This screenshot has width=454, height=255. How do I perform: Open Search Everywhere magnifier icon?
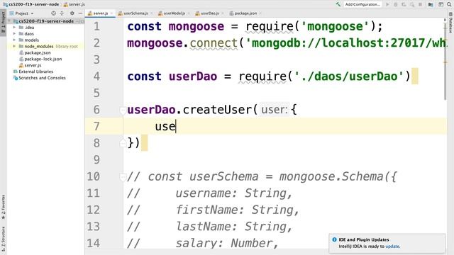click(x=449, y=4)
